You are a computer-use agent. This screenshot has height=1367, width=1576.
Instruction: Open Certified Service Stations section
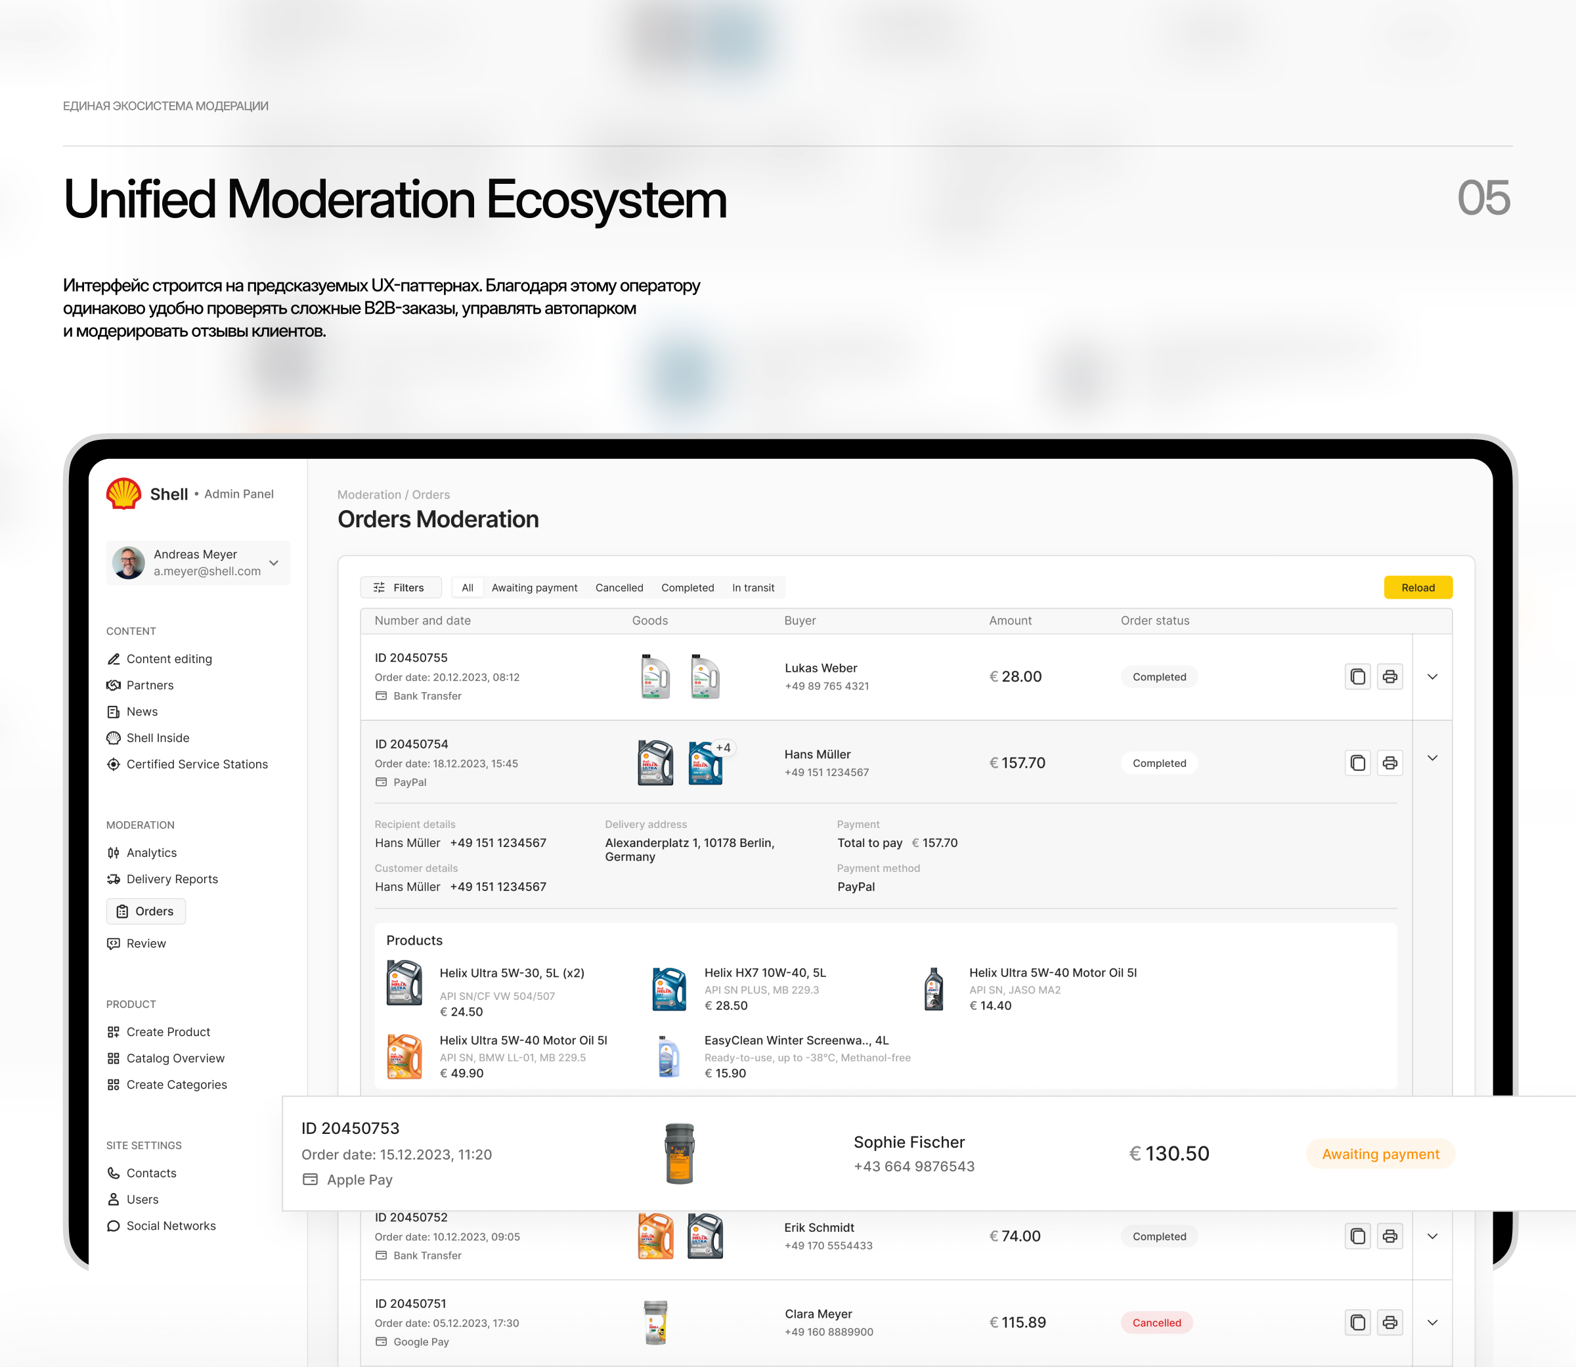[197, 764]
